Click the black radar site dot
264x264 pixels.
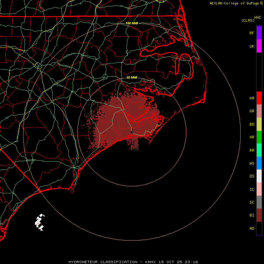point(132,132)
